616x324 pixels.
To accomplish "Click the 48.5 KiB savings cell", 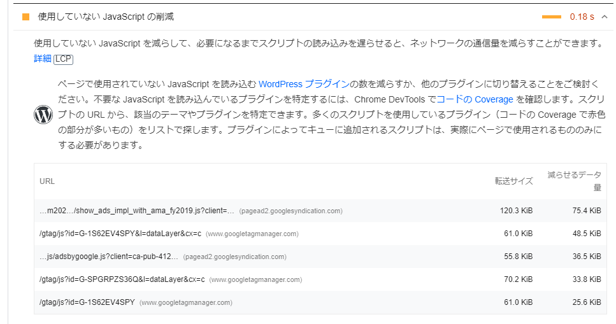I will tap(587, 234).
